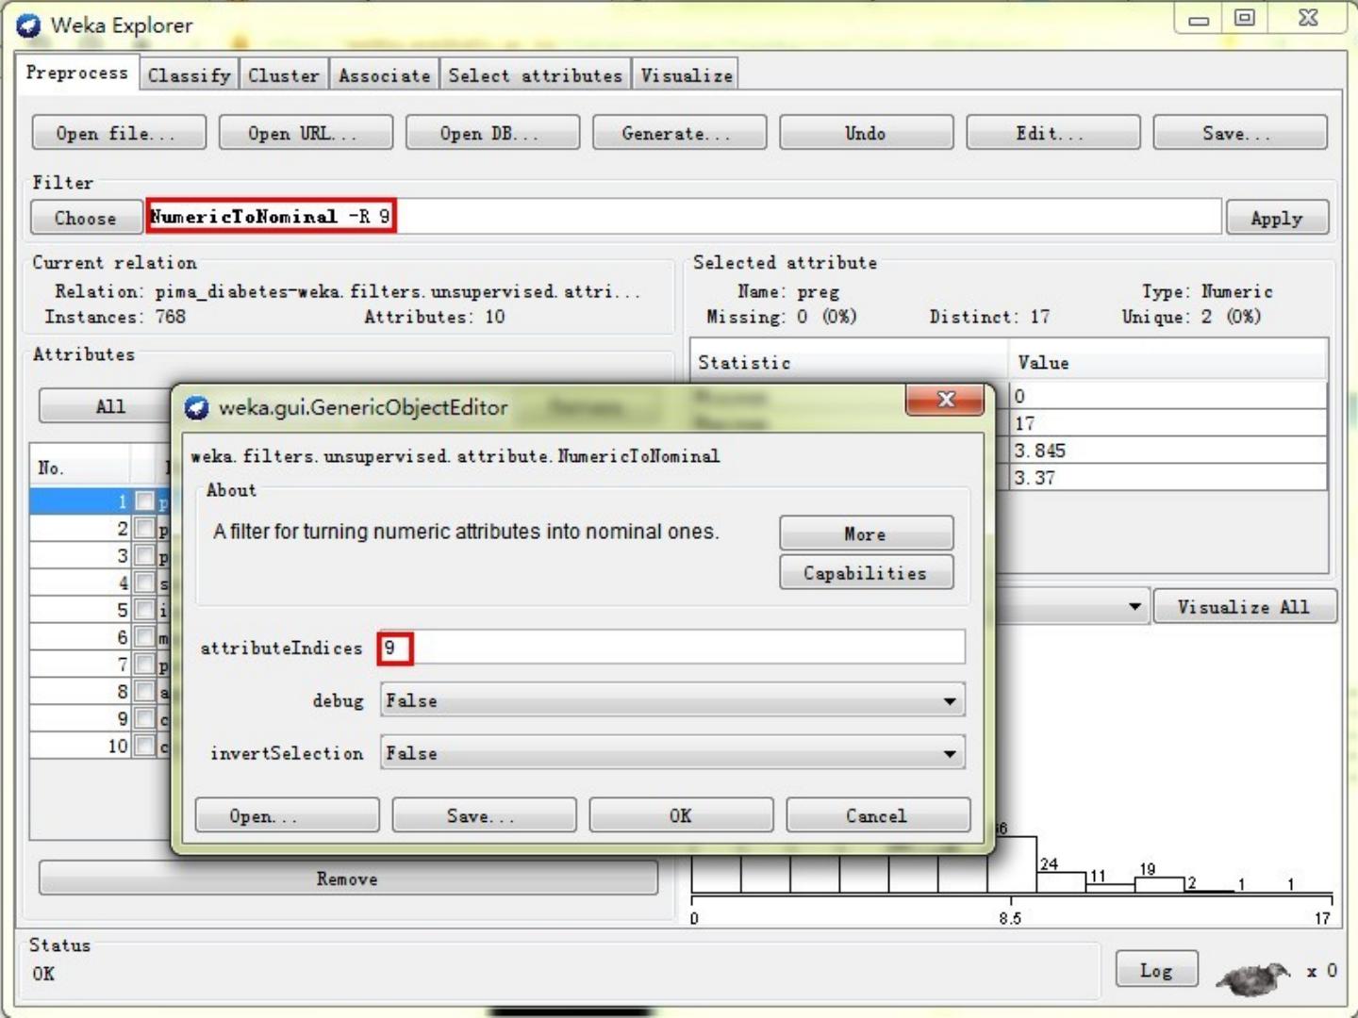Click the Undo button
This screenshot has height=1018, width=1358.
click(866, 133)
